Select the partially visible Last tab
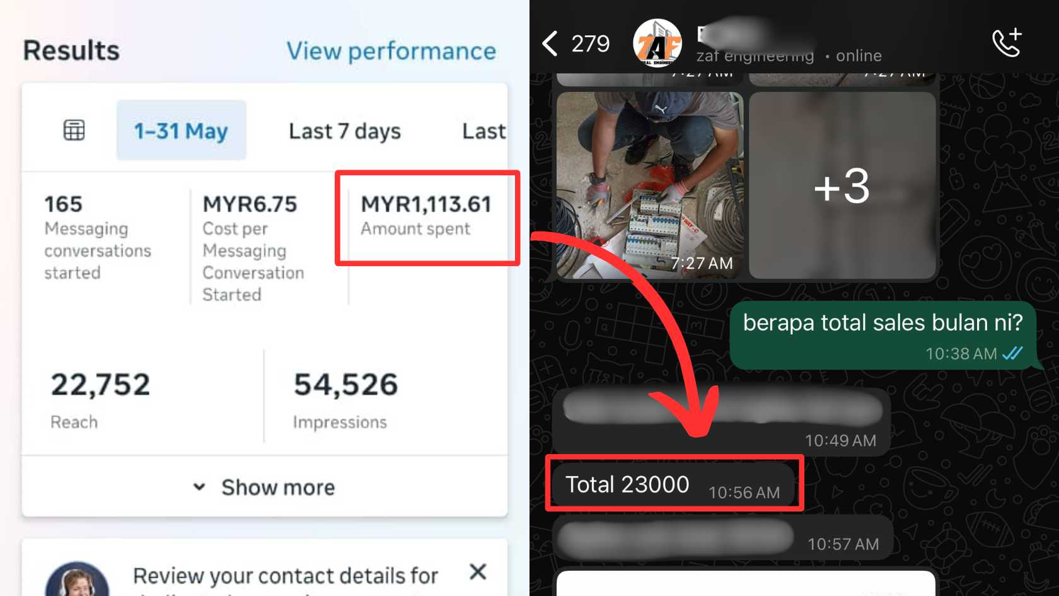The image size is (1059, 596). point(484,131)
